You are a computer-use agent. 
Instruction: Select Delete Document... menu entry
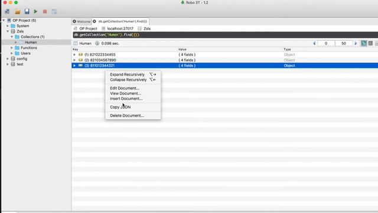[133, 116]
